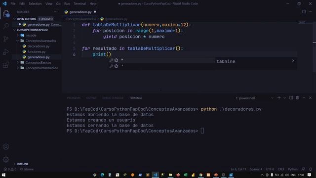This screenshot has width=316, height=178.
Task: Close the tabnine suggestion details
Action: point(293,60)
